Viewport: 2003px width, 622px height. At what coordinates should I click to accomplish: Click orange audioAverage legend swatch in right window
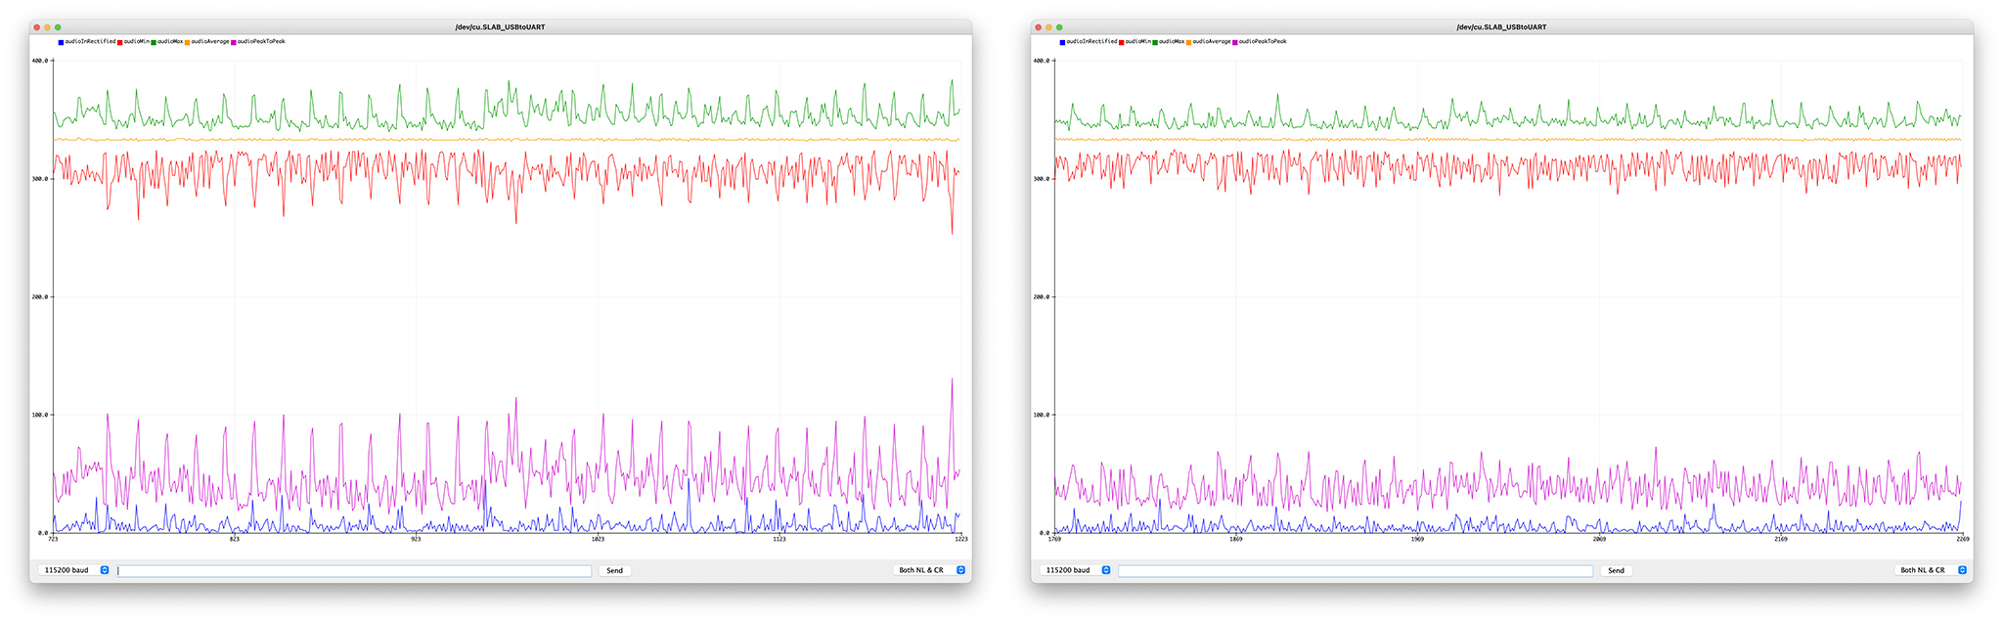point(1188,42)
